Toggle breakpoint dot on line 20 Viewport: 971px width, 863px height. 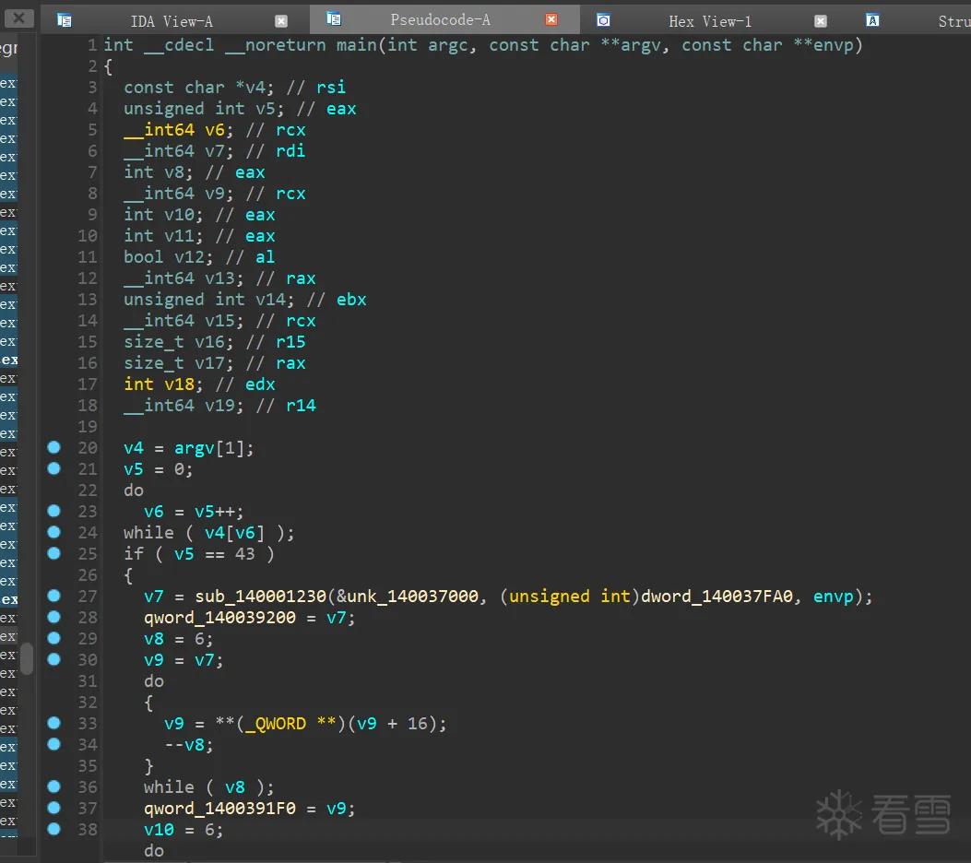pos(53,447)
